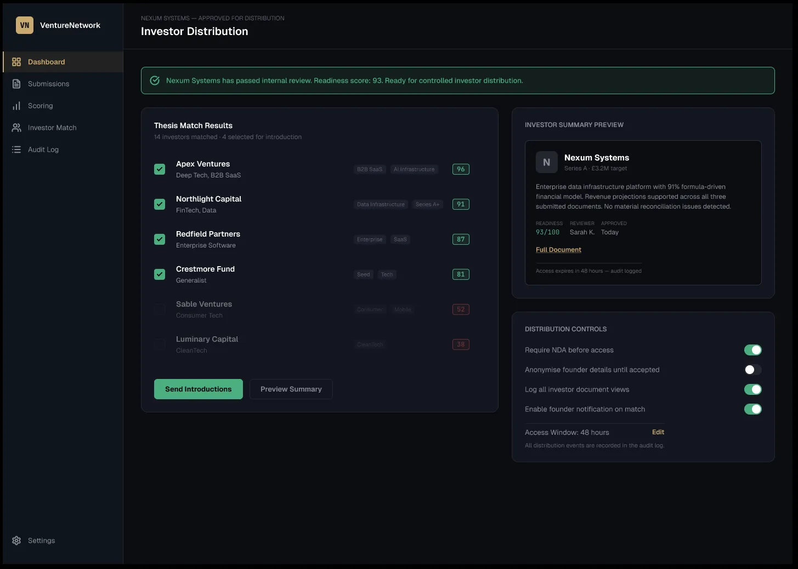Image resolution: width=798 pixels, height=569 pixels.
Task: Click the Audit Log list icon
Action: (x=16, y=150)
